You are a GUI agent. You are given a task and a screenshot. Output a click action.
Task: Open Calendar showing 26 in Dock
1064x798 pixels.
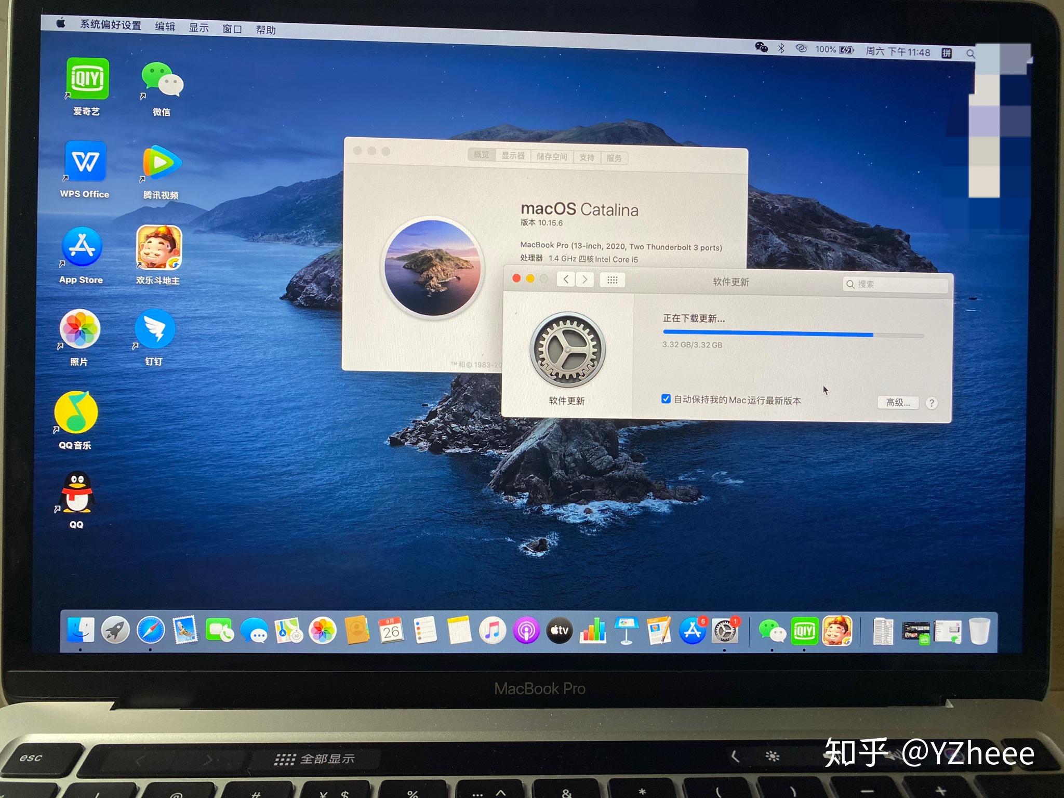[391, 631]
